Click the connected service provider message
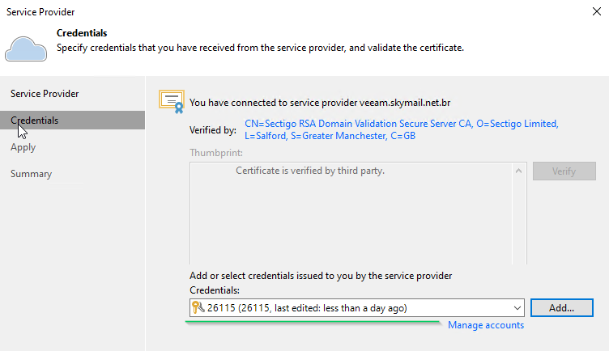 click(320, 103)
